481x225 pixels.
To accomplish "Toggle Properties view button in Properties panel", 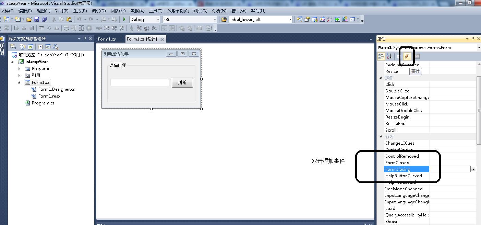I will [399, 56].
